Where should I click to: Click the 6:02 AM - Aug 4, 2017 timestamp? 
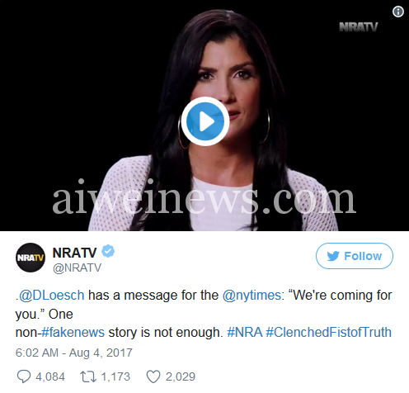[74, 353]
